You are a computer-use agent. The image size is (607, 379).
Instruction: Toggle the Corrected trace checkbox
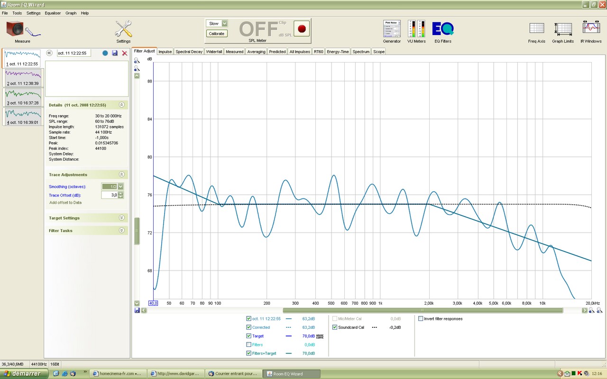click(x=249, y=327)
